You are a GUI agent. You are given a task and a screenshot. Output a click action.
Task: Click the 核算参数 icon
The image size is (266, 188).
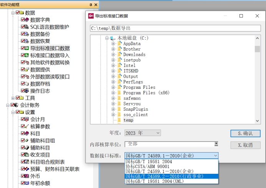pyautogui.click(x=27, y=126)
